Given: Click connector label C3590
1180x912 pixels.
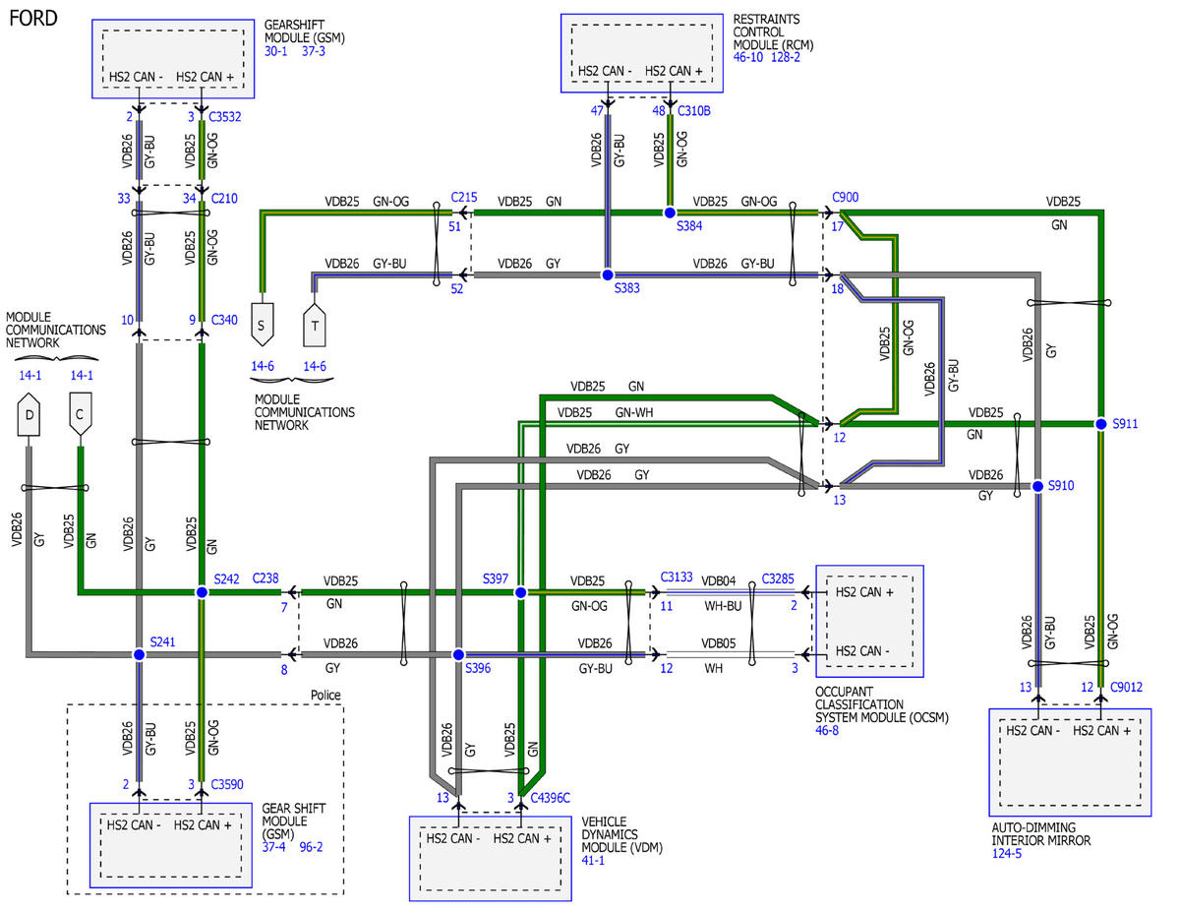Looking at the screenshot, I should coord(228,784).
